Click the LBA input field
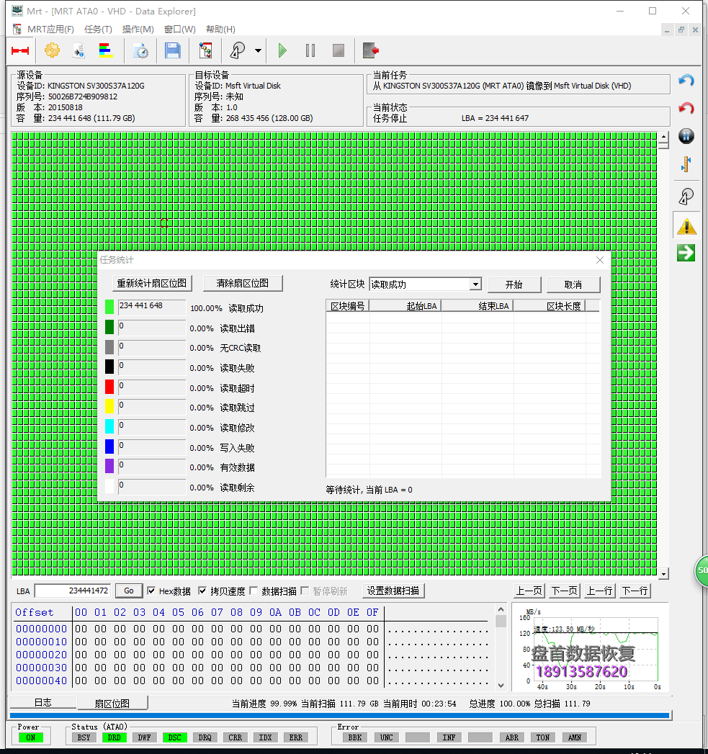Screen dimensions: 708x754 tap(73, 591)
